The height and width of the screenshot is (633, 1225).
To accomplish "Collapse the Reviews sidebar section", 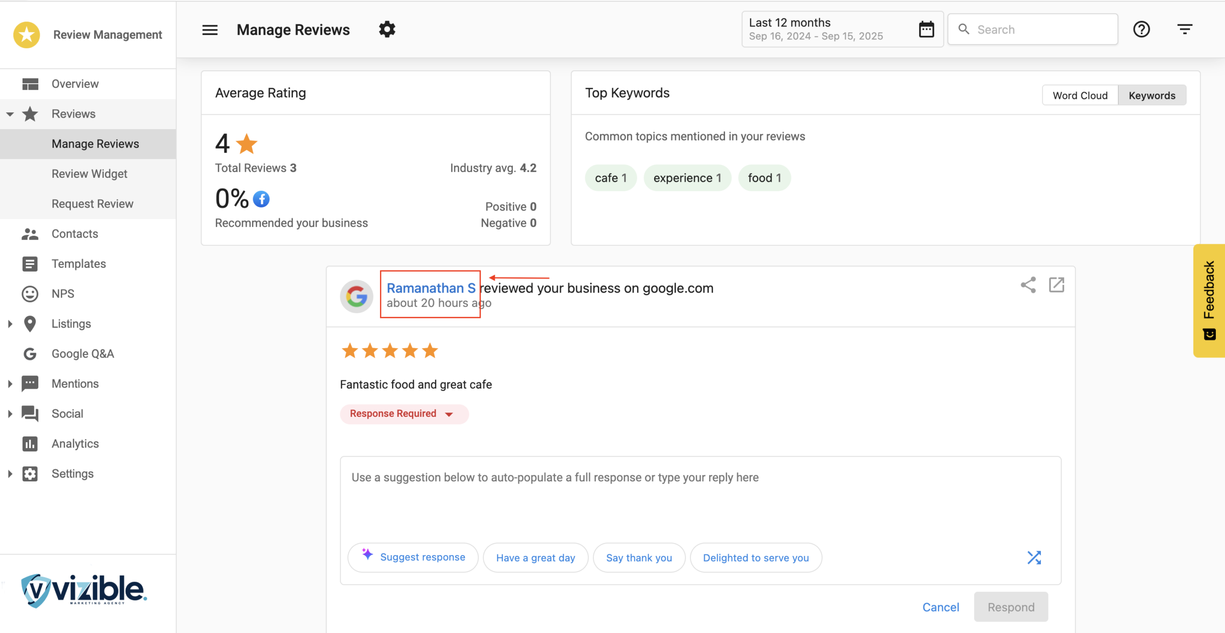I will tap(10, 114).
